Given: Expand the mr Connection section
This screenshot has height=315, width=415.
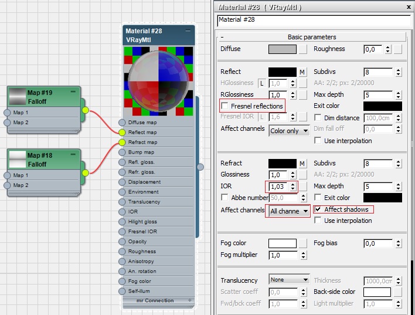Looking at the screenshot, I should coord(190,300).
